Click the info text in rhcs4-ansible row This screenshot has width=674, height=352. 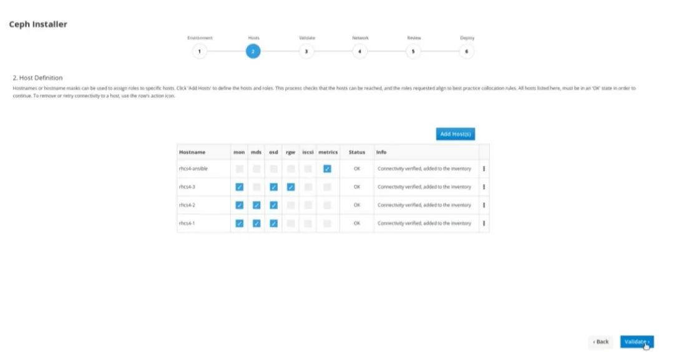tap(424, 169)
